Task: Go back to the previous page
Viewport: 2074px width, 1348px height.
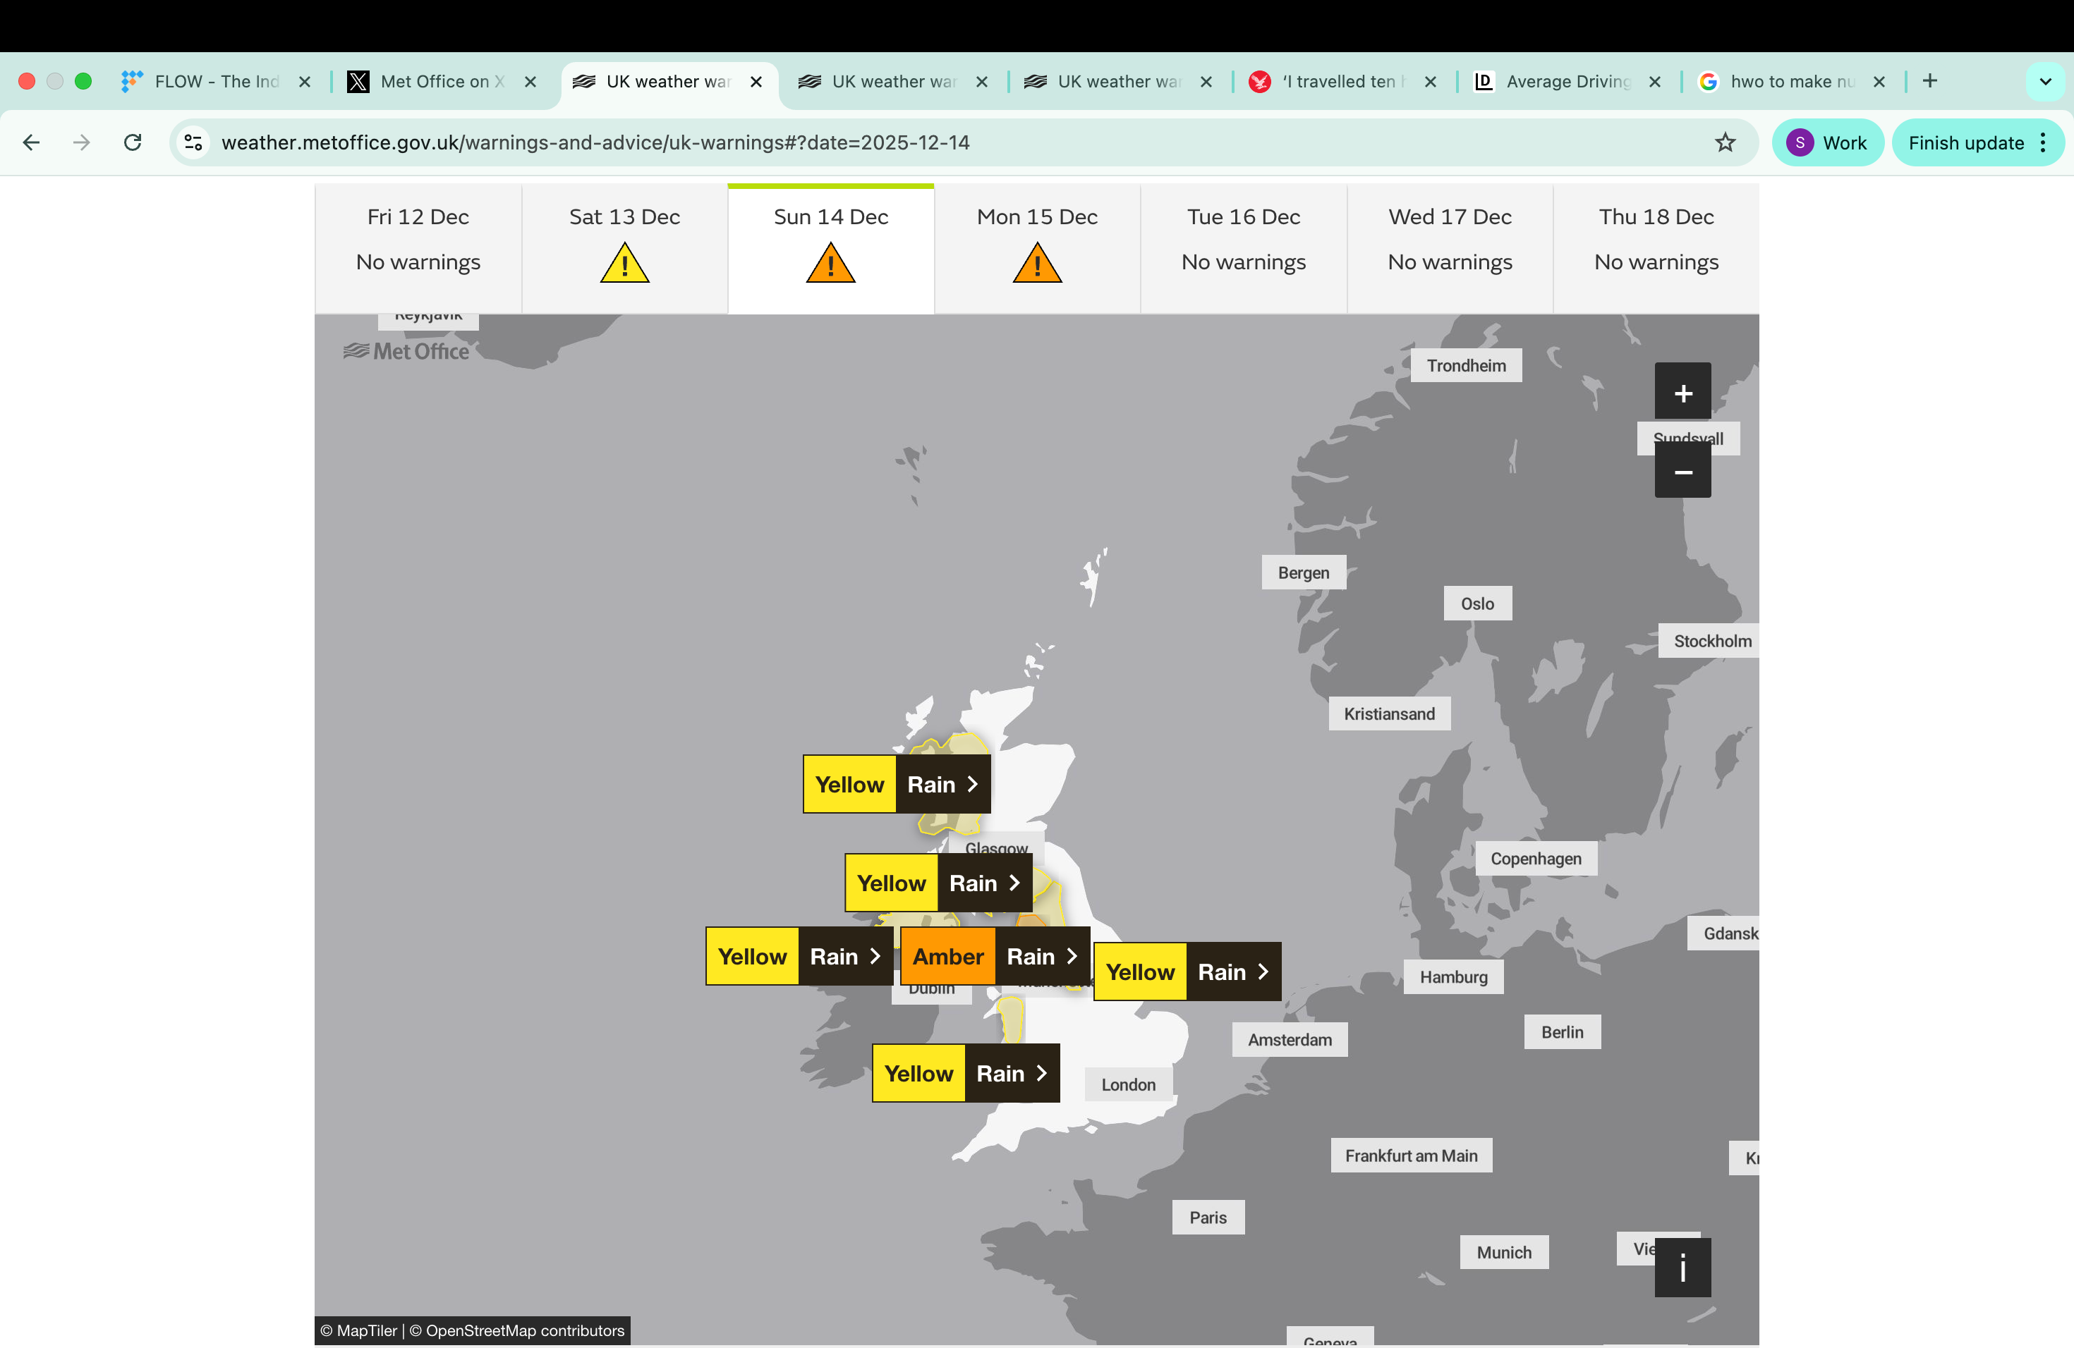Action: point(31,142)
